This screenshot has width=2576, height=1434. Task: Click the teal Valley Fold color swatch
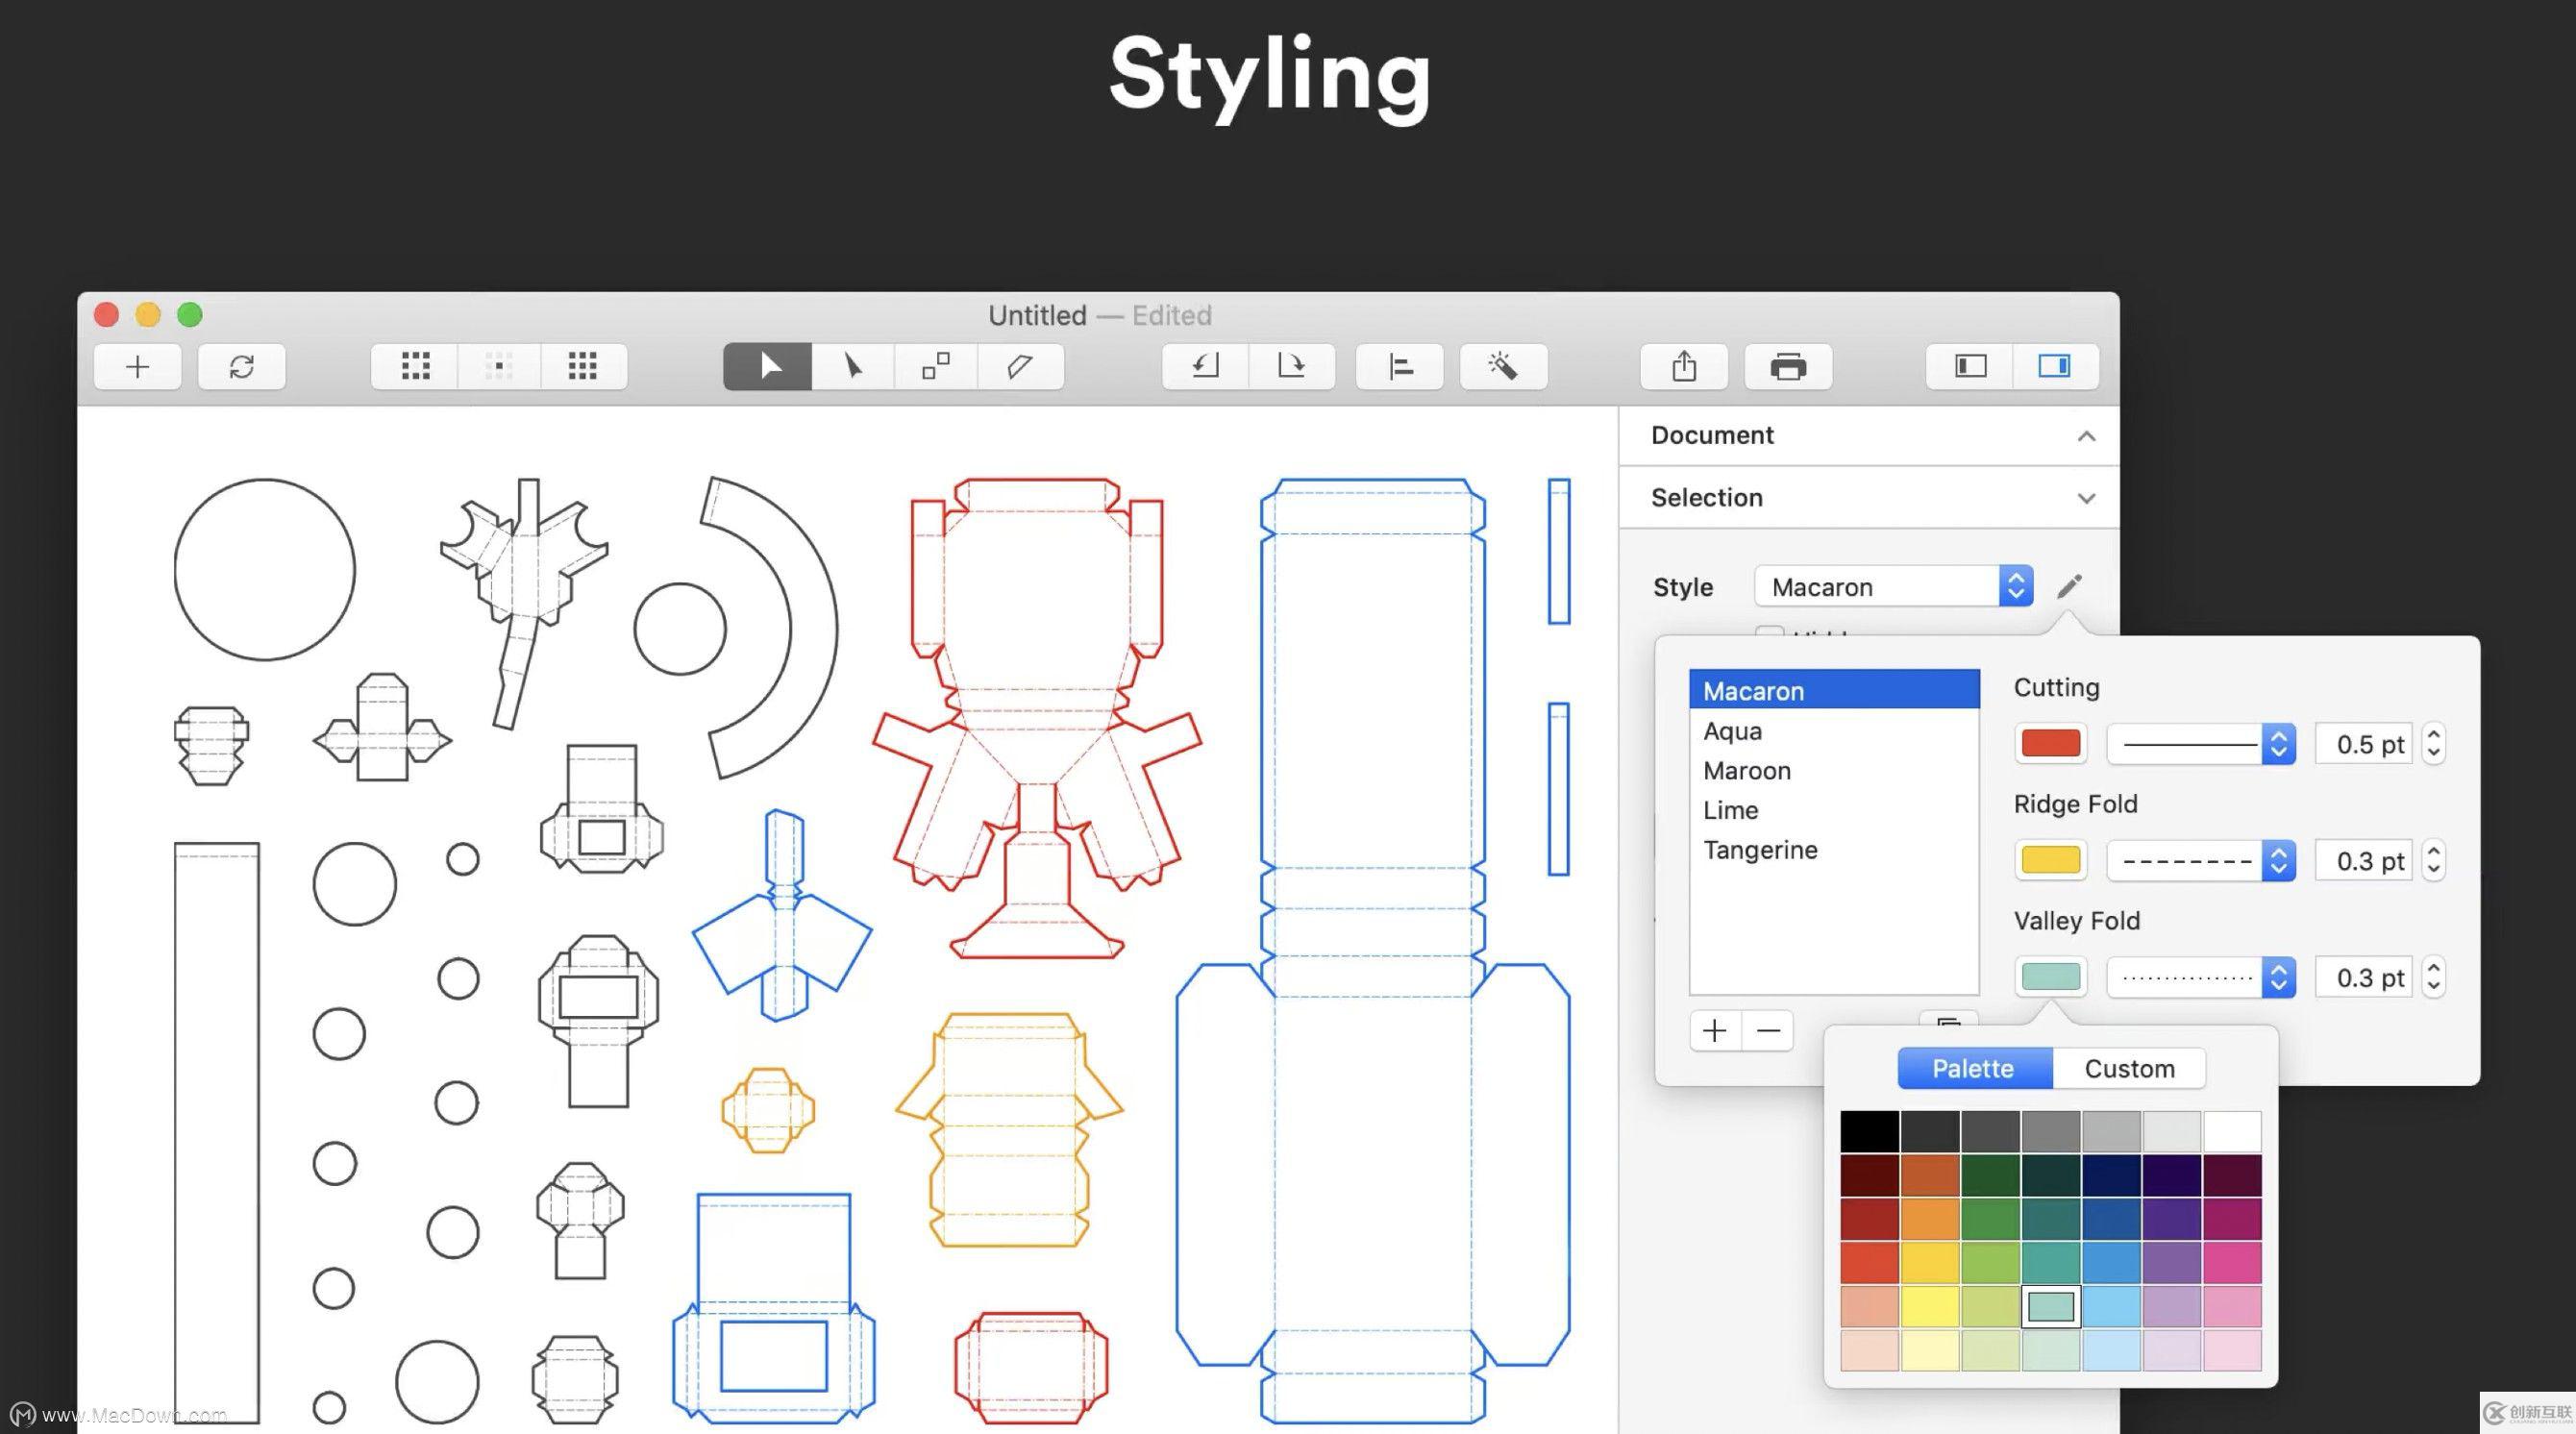[2051, 977]
